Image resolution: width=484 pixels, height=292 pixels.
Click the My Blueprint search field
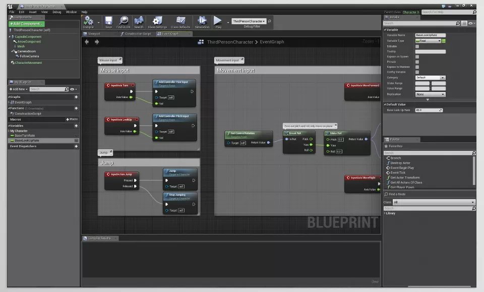[x=49, y=89]
